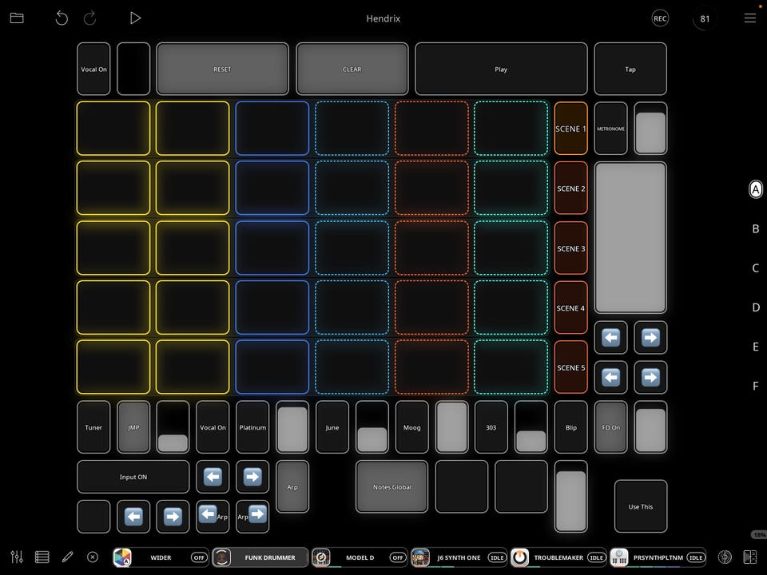Open the list view icon in bottom bar
This screenshot has width=767, height=575.
pyautogui.click(x=42, y=557)
